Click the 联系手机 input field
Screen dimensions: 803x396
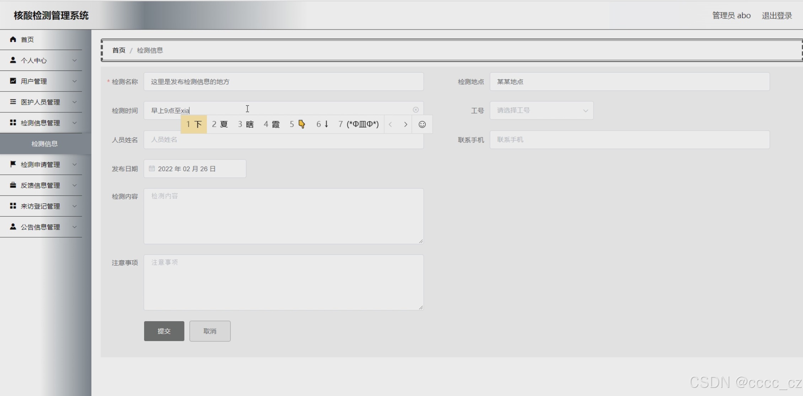629,139
